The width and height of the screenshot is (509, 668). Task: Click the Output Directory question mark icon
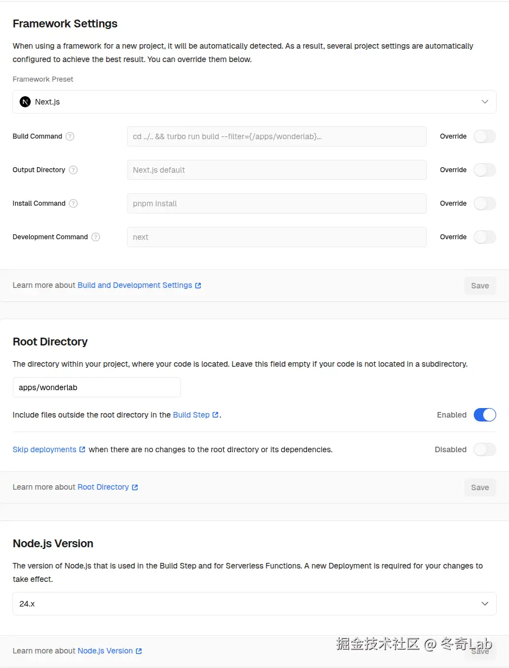tap(73, 170)
